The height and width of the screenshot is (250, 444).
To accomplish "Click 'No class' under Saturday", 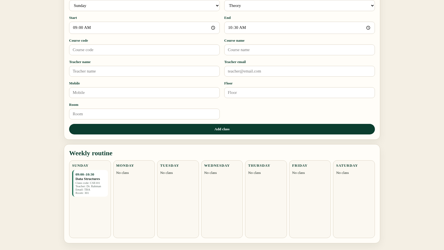I will click(x=342, y=173).
